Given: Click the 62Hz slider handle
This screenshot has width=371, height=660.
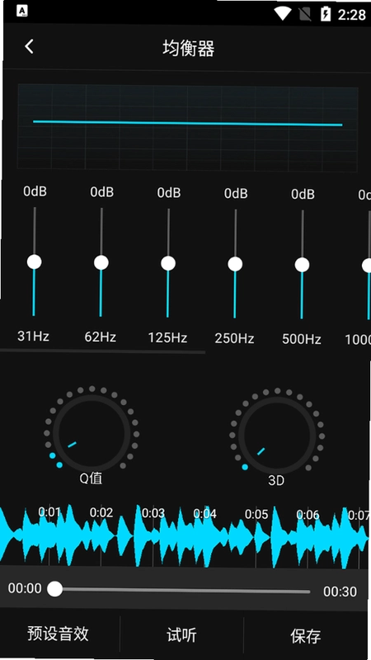Looking at the screenshot, I should coord(101,262).
